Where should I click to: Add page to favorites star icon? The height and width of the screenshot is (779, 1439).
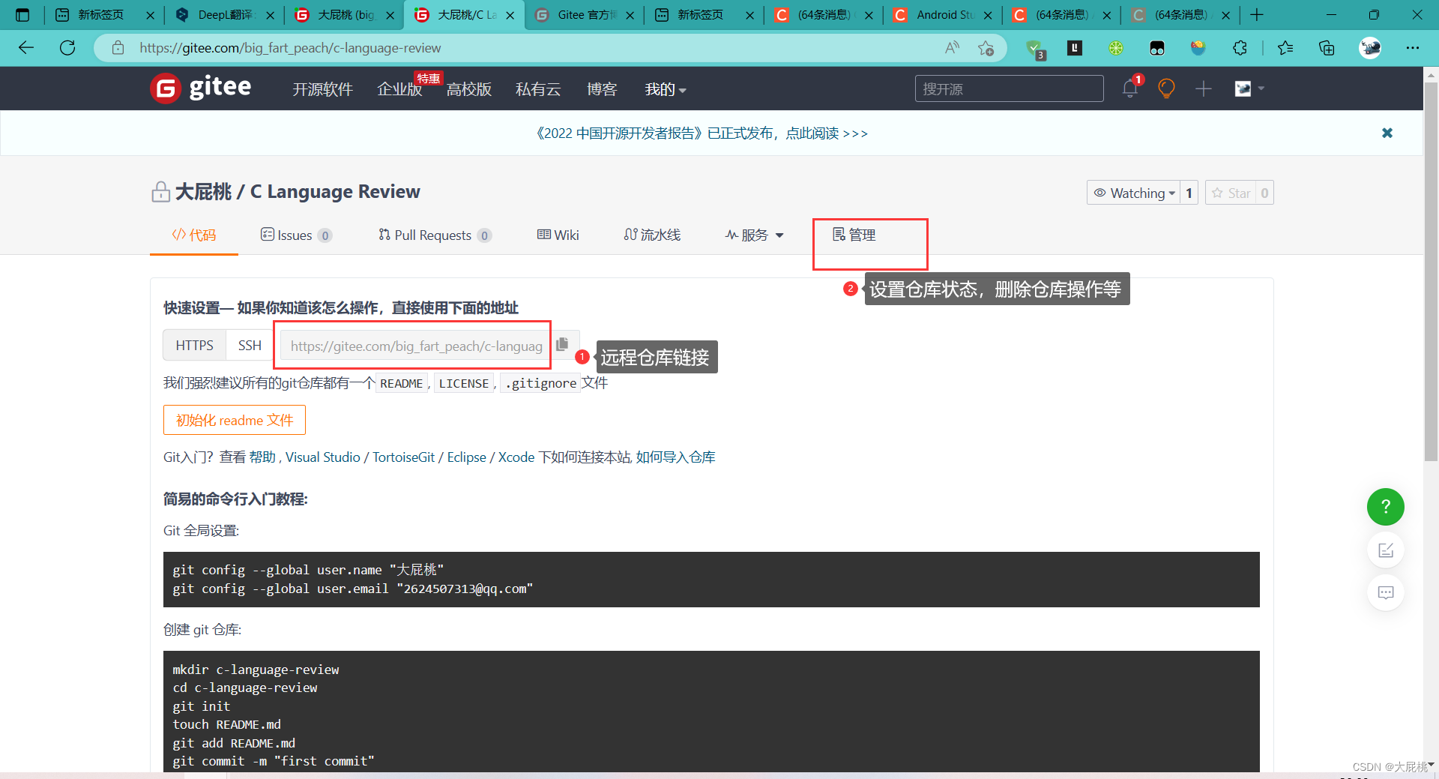tap(986, 48)
